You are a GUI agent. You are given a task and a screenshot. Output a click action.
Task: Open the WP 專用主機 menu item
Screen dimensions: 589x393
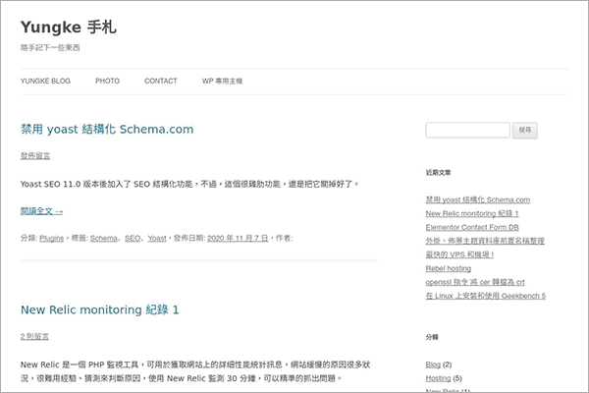coord(222,81)
